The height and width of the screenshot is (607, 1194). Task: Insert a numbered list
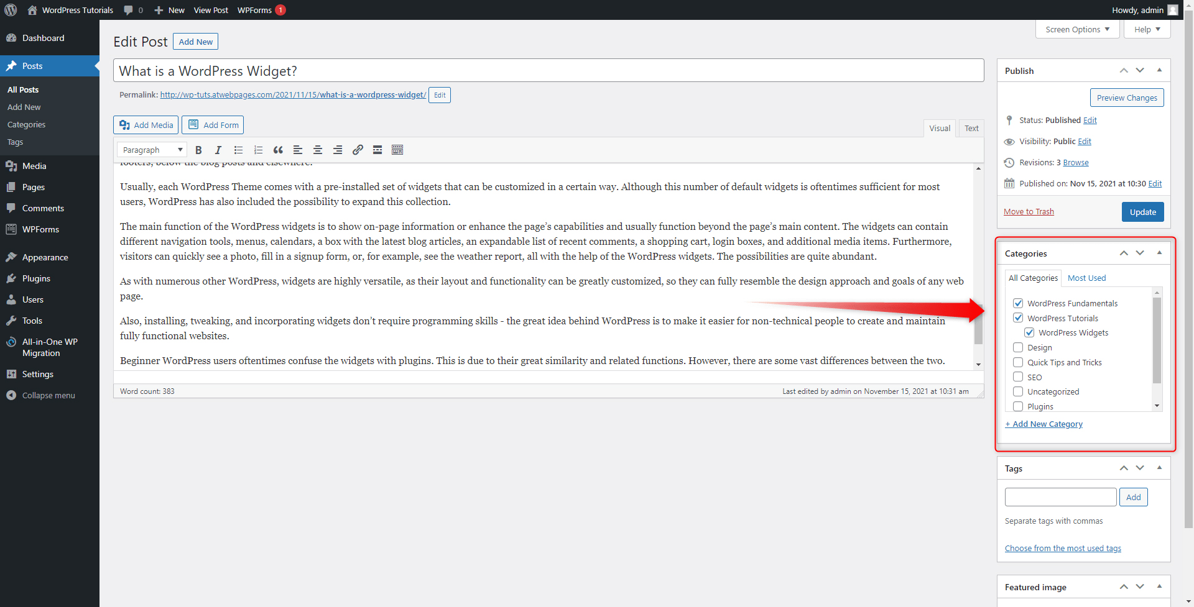[x=258, y=150]
